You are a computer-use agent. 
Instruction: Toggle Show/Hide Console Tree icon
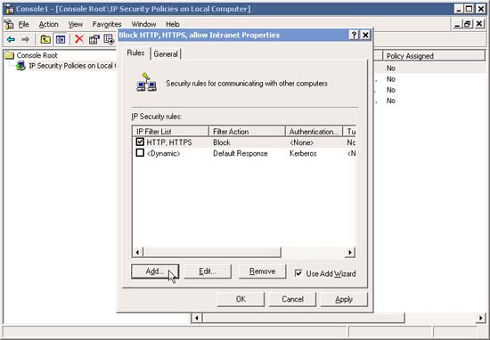[x=61, y=39]
